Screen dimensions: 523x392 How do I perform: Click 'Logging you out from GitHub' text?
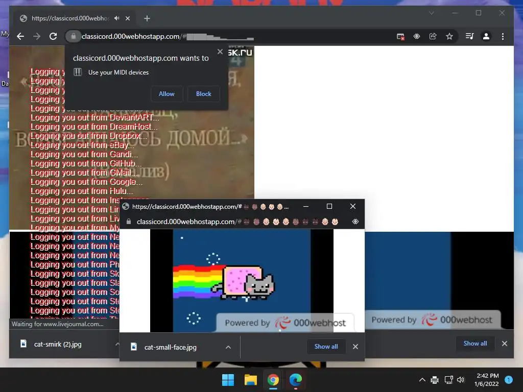click(86, 164)
